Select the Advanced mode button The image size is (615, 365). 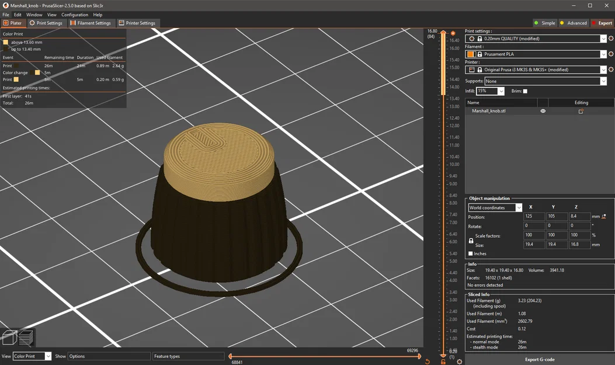click(x=573, y=23)
